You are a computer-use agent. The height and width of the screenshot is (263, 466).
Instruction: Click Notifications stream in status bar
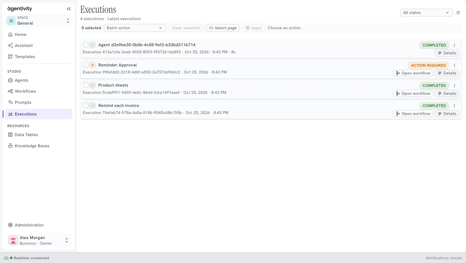tap(444, 258)
